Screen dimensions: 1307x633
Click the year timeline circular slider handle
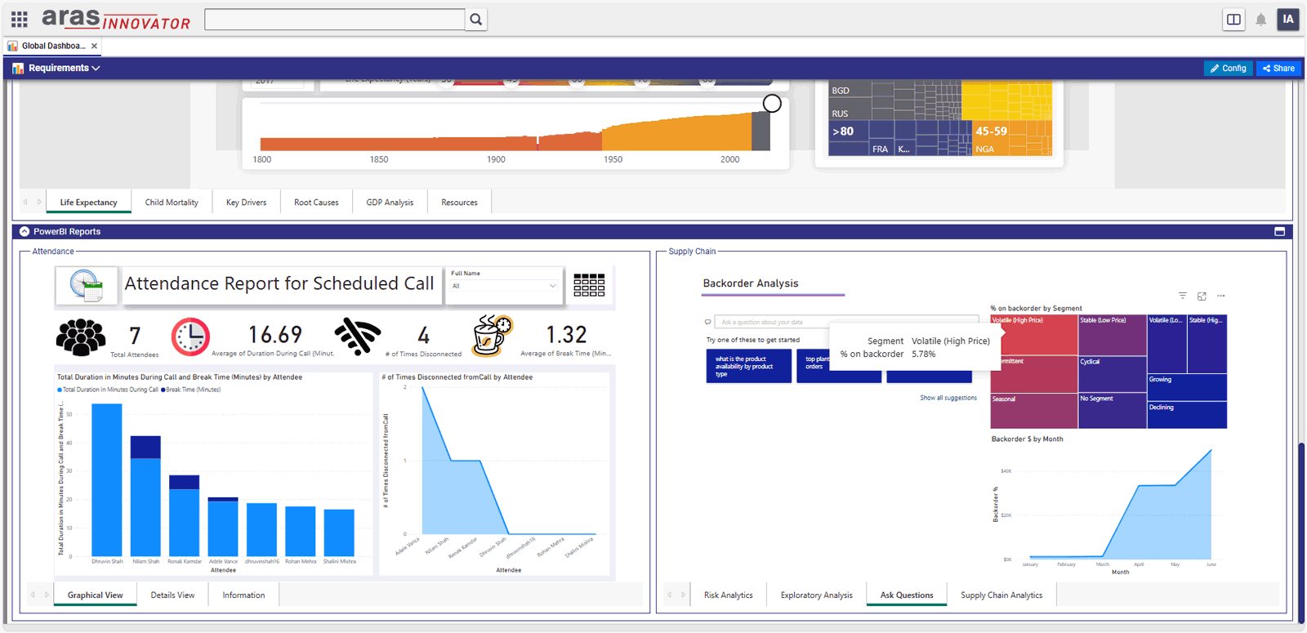772,104
